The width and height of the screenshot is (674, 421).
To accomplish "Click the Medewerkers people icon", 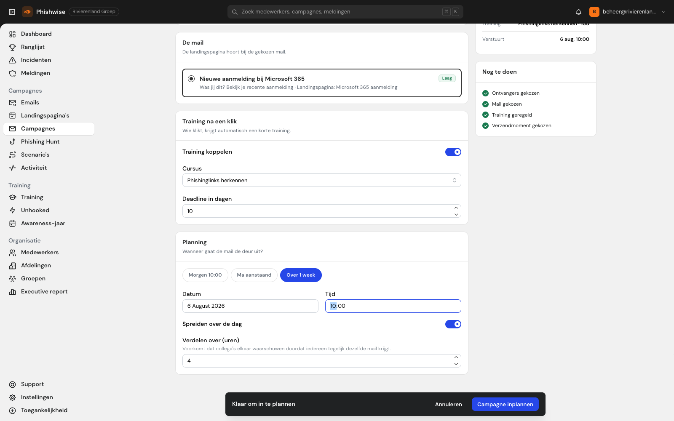I will coord(13,253).
